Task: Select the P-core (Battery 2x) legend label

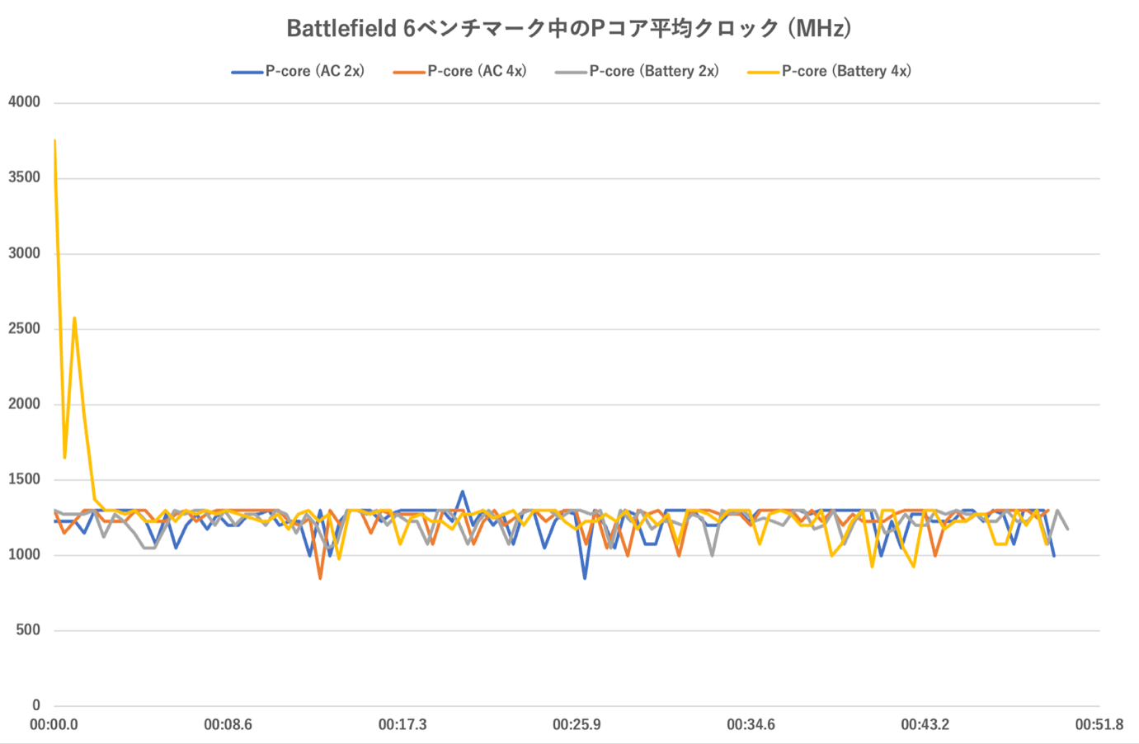Action: coord(654,72)
